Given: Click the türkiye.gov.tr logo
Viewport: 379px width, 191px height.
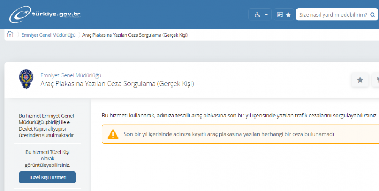Looking at the screenshot, I should pos(45,14).
